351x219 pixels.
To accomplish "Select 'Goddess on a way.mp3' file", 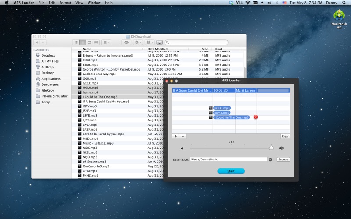I will coord(99,74).
